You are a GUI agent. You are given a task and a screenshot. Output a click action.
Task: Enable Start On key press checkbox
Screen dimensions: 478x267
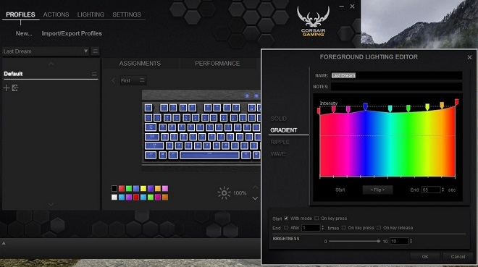point(316,219)
